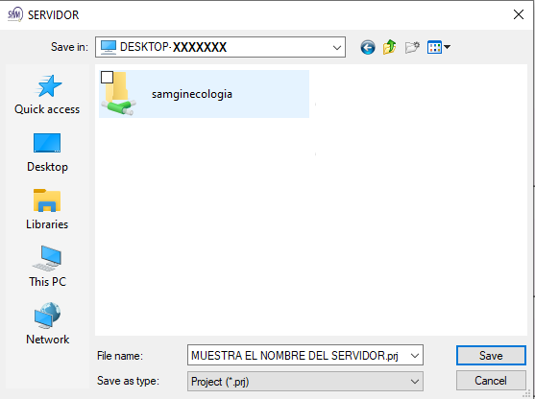Go back using the blue arrow icon
The height and width of the screenshot is (399, 535).
(x=368, y=47)
